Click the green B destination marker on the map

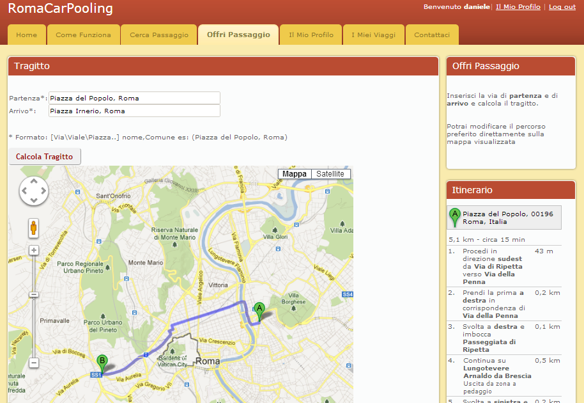(x=102, y=364)
